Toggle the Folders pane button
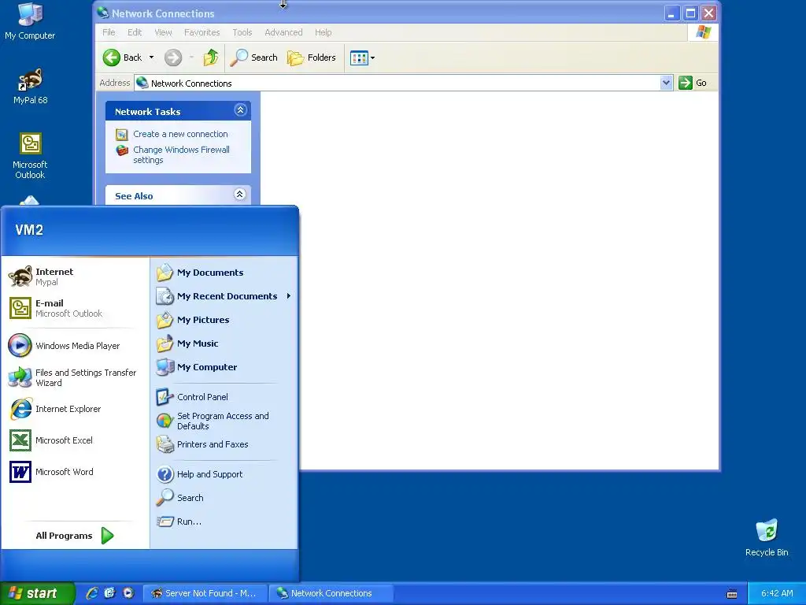Image resolution: width=806 pixels, height=605 pixels. [x=312, y=58]
